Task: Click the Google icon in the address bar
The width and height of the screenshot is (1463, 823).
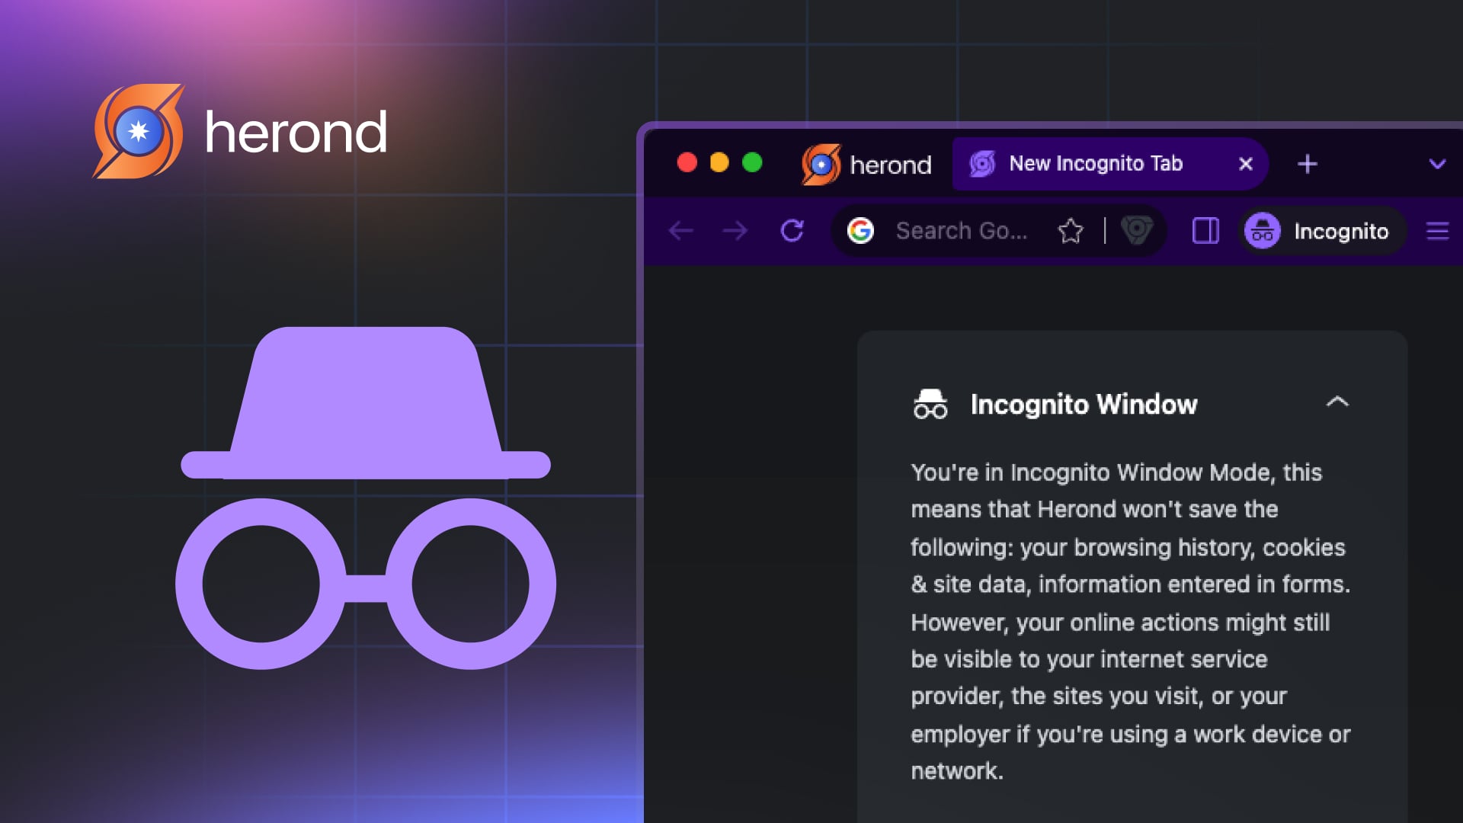Action: pyautogui.click(x=860, y=231)
